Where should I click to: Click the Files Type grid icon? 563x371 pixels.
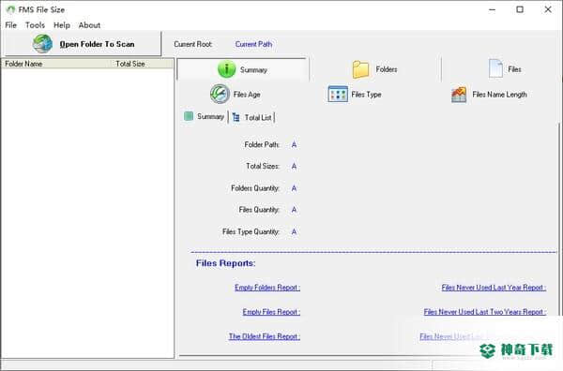tap(338, 95)
